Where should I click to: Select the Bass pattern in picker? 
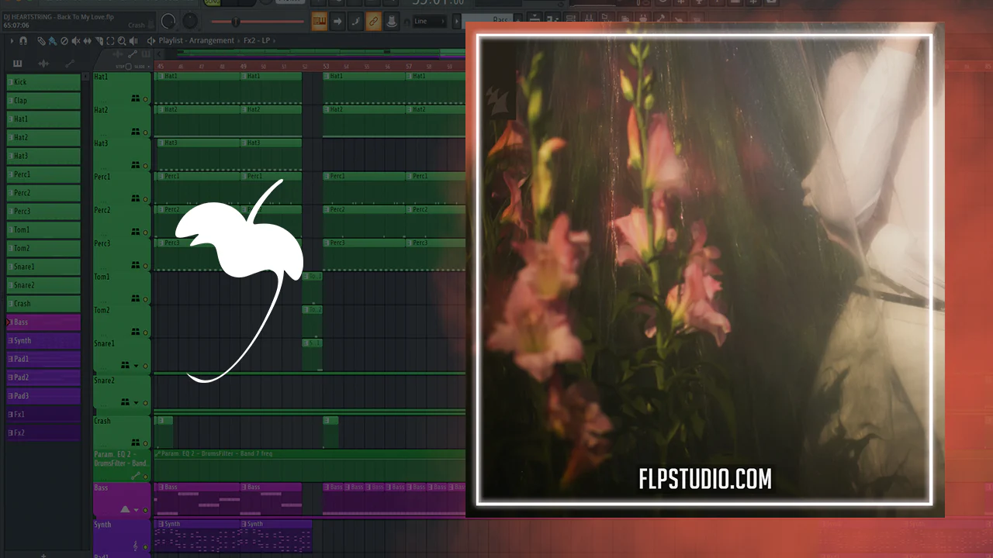(43, 322)
